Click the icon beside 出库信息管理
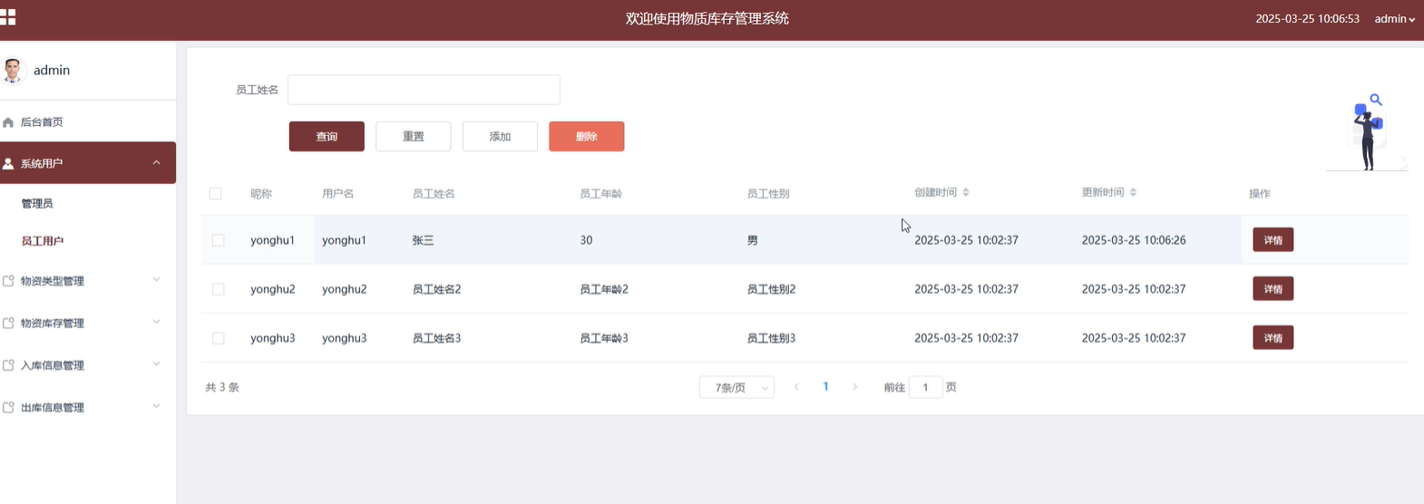The image size is (1424, 504). [x=8, y=408]
